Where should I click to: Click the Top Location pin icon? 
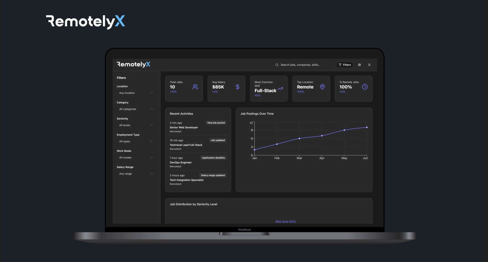coord(322,87)
